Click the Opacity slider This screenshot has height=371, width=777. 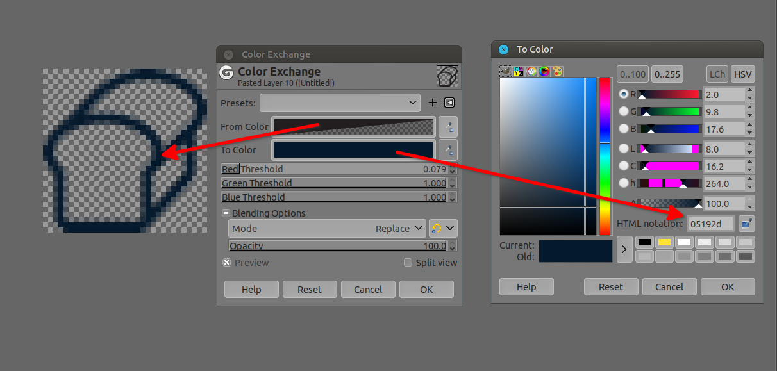(x=338, y=246)
